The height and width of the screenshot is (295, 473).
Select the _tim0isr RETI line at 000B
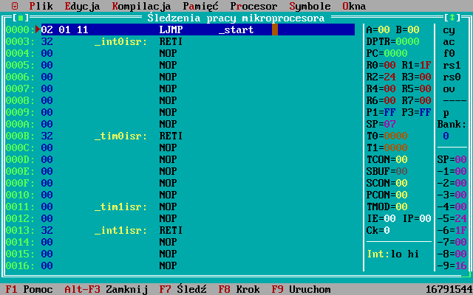180,136
